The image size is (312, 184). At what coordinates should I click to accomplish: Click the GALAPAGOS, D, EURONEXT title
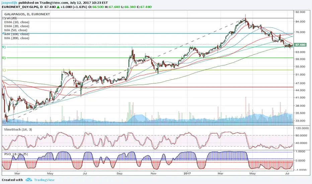(27, 14)
